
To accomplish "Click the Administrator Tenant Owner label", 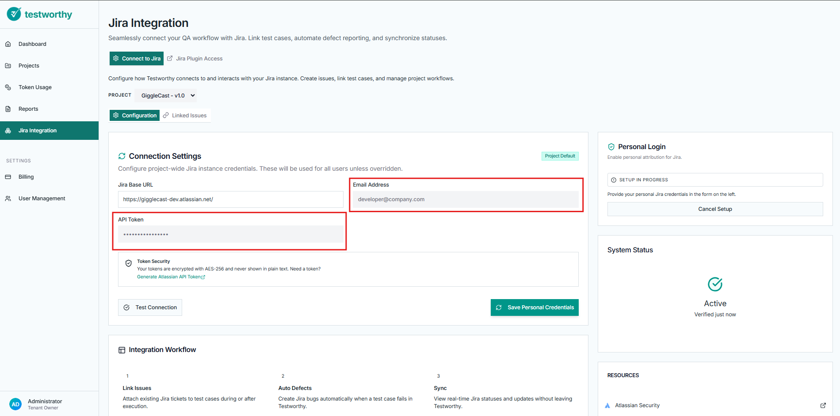I will point(45,404).
